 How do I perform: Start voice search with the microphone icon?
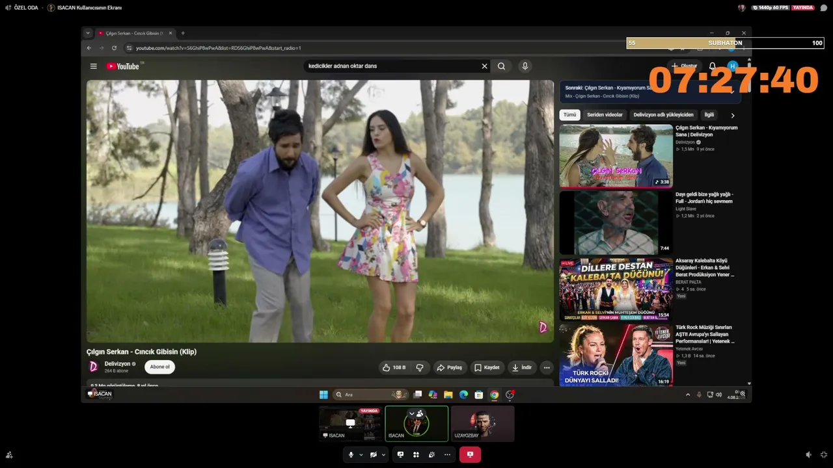tap(525, 66)
